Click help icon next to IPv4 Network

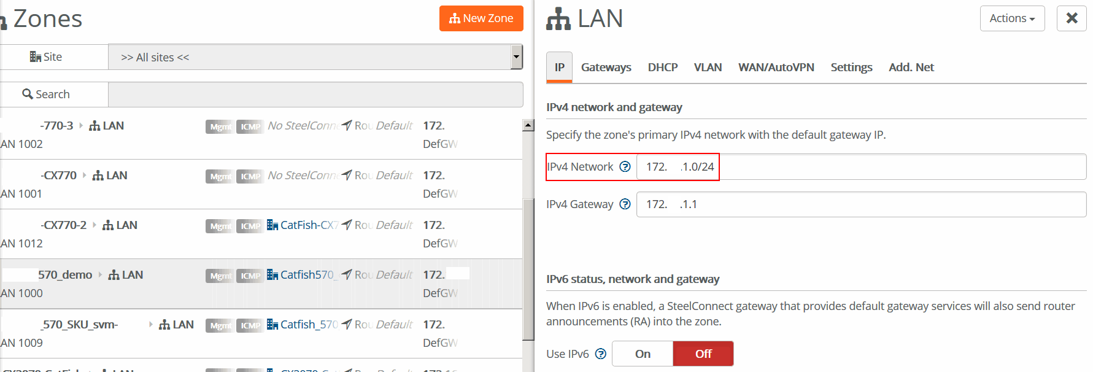pos(625,166)
